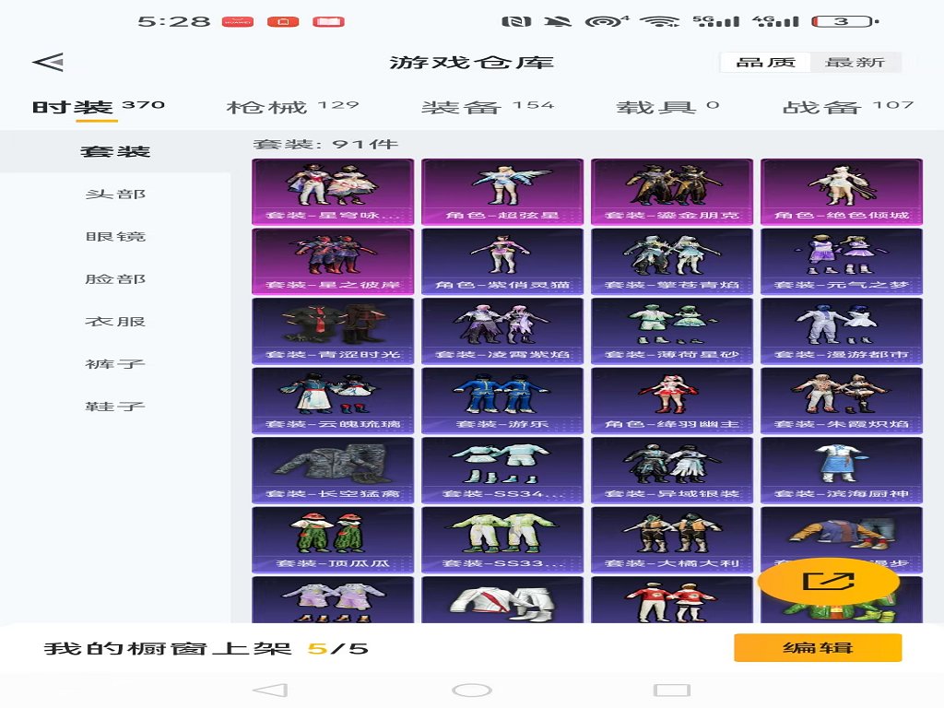
Task: Go to the 载具 tab
Action: point(655,107)
